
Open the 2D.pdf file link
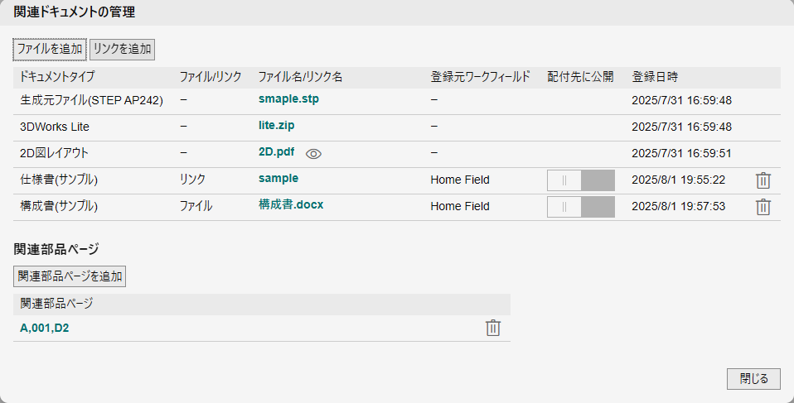click(276, 152)
